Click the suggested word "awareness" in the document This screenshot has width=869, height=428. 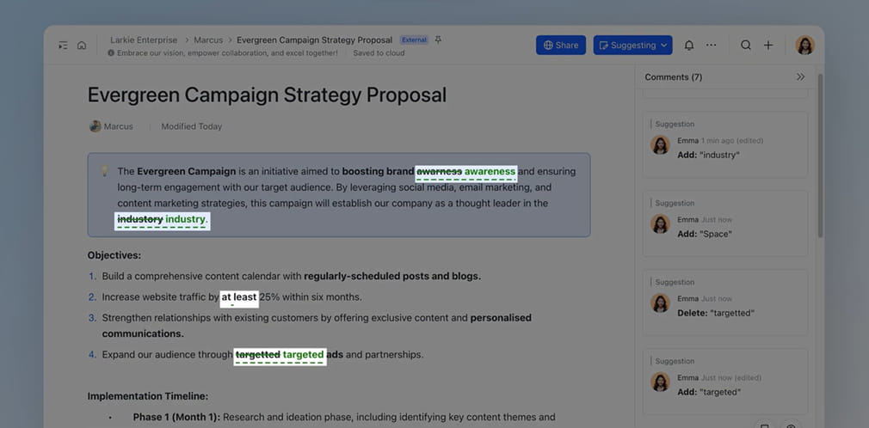(490, 172)
